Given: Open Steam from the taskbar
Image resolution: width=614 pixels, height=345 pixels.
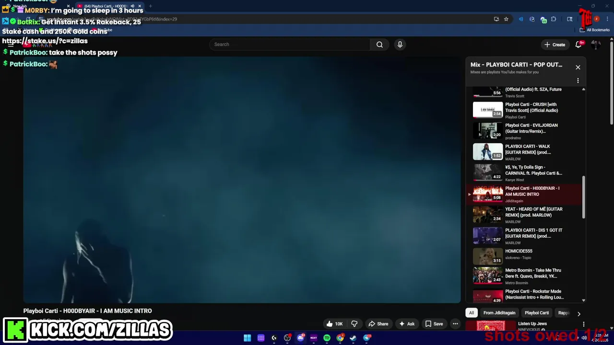Looking at the screenshot, I should 353,338.
